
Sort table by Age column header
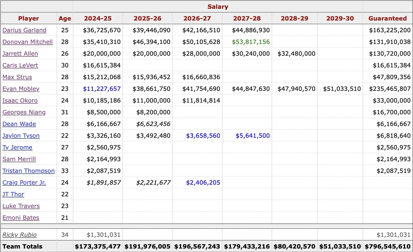point(65,18)
